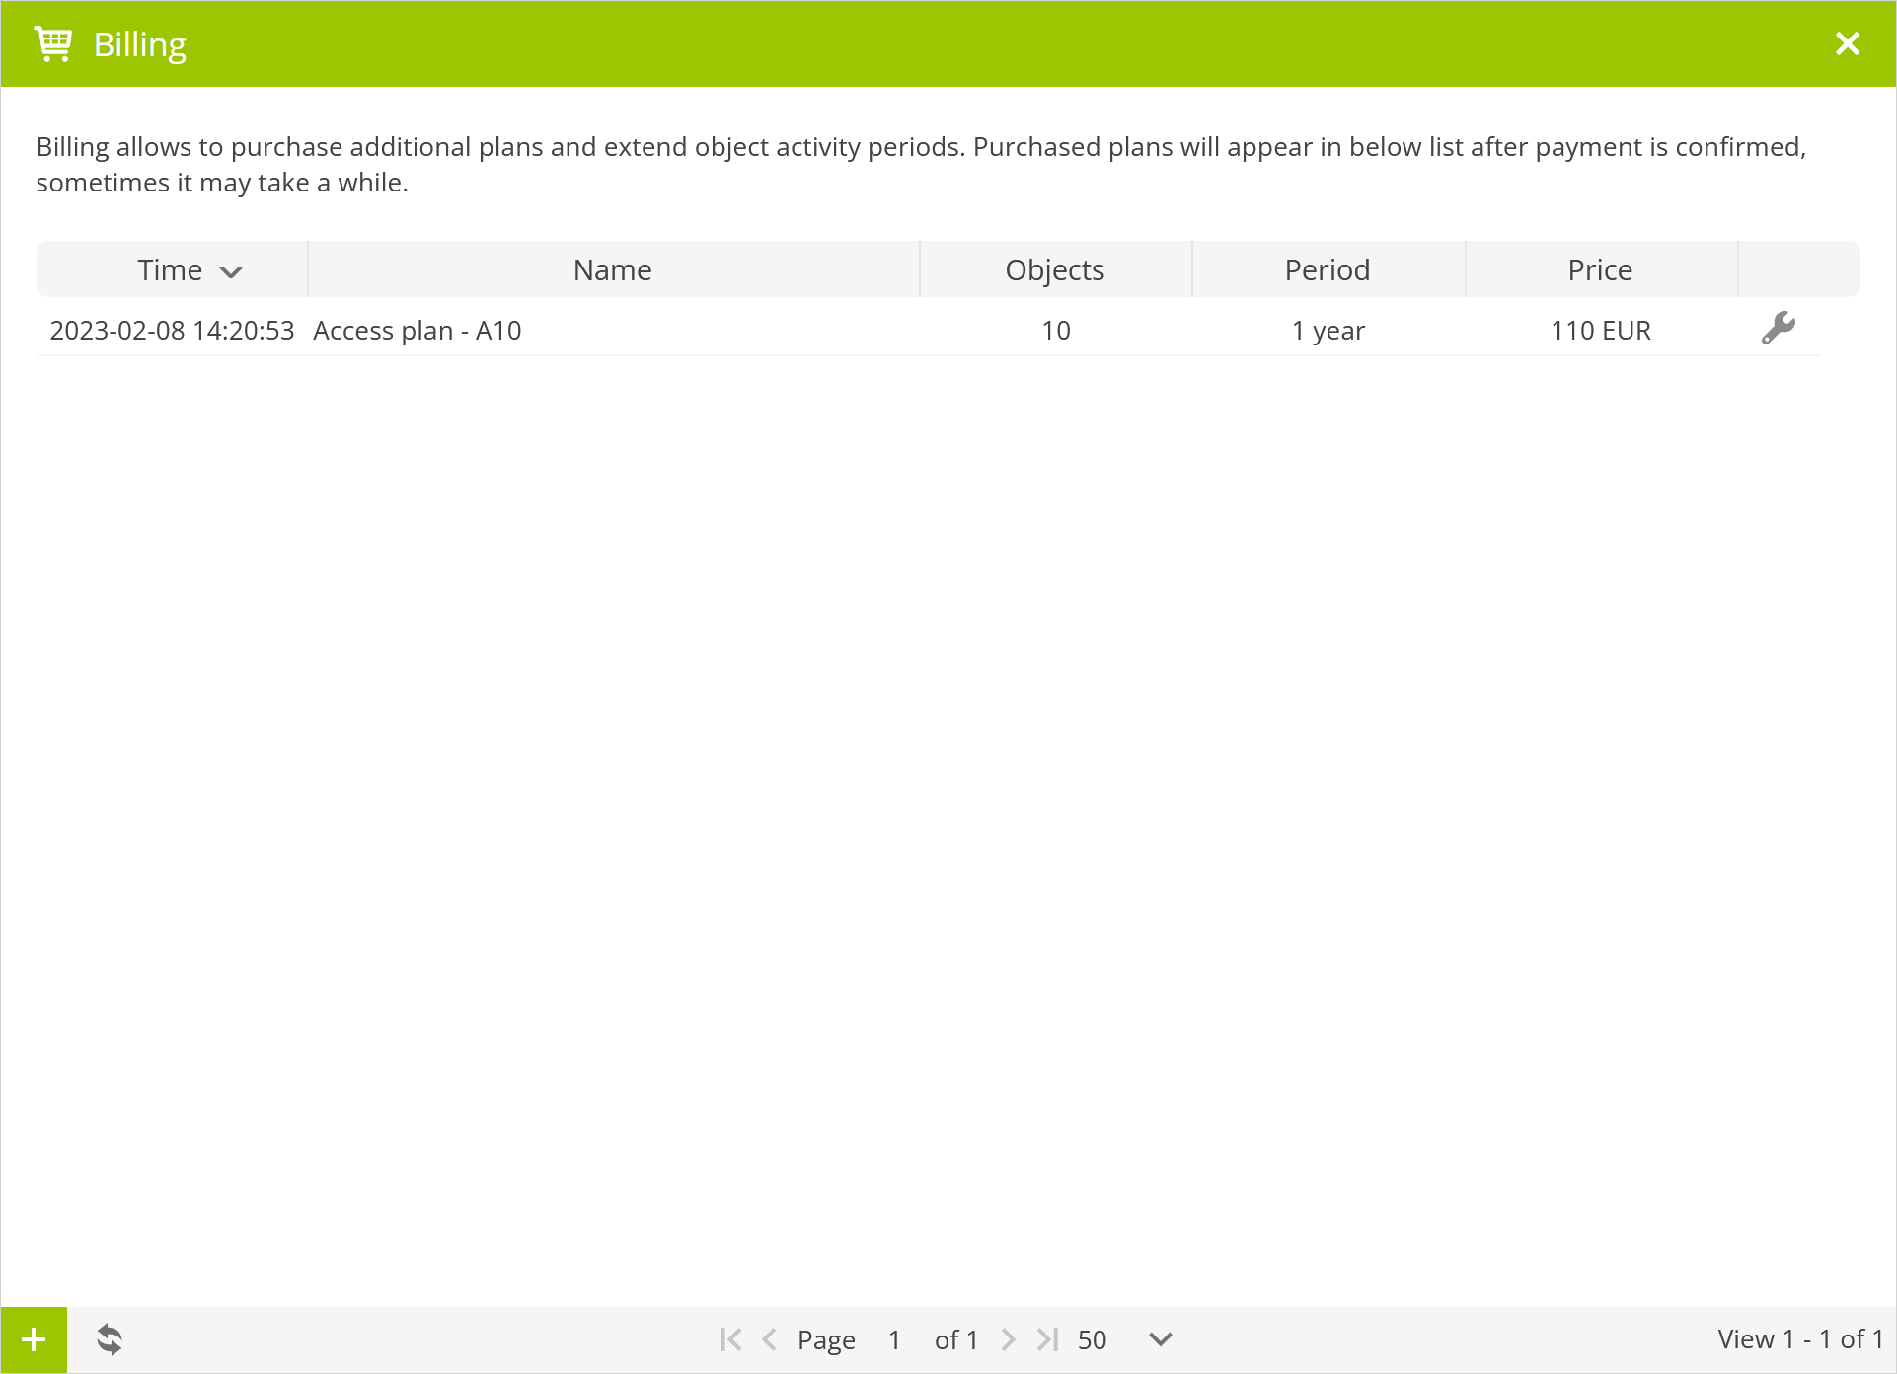The height and width of the screenshot is (1374, 1897).
Task: Click the Billing title text
Action: click(x=140, y=44)
